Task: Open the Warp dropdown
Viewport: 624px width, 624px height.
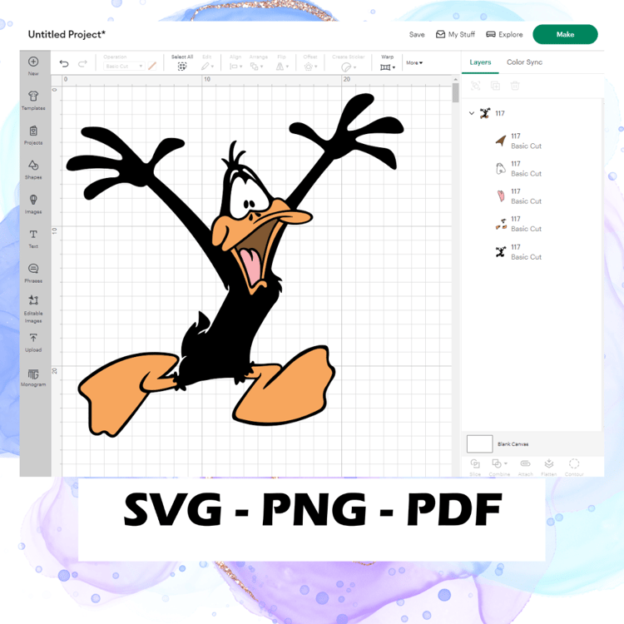Action: 388,67
